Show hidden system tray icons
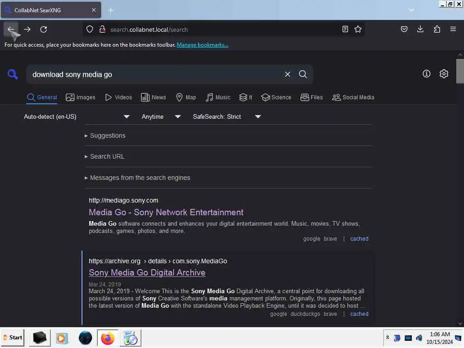 (388, 338)
